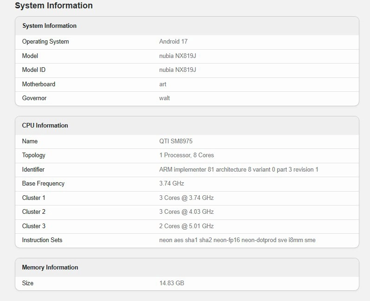
Task: Click the 'Identifier' label
Action: 33,169
